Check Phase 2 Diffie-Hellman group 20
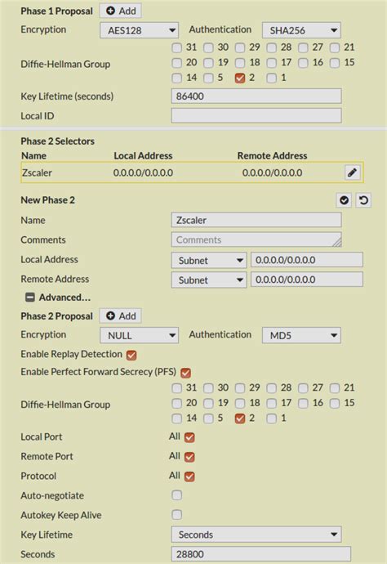 176,403
